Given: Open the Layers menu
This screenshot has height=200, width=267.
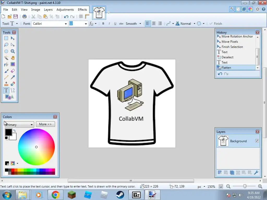Looking at the screenshot, I should 48,10.
